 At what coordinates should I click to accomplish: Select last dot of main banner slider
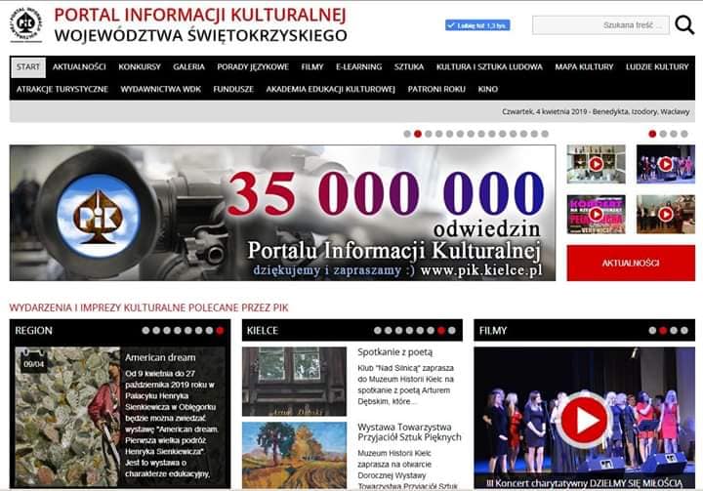(x=545, y=134)
